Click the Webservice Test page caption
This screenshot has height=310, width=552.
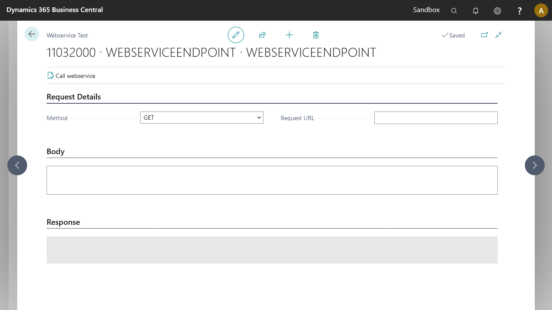(x=67, y=35)
